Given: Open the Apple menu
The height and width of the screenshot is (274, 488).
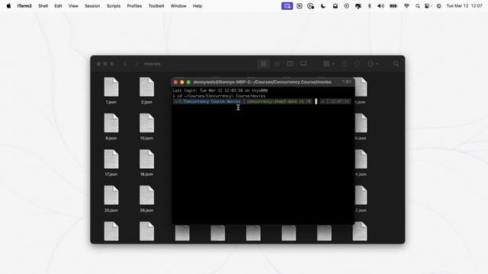Looking at the screenshot, I should pyautogui.click(x=8, y=6).
